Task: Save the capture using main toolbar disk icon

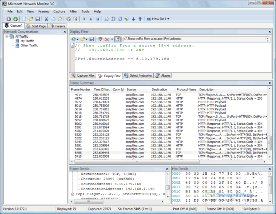Action: click(x=38, y=19)
